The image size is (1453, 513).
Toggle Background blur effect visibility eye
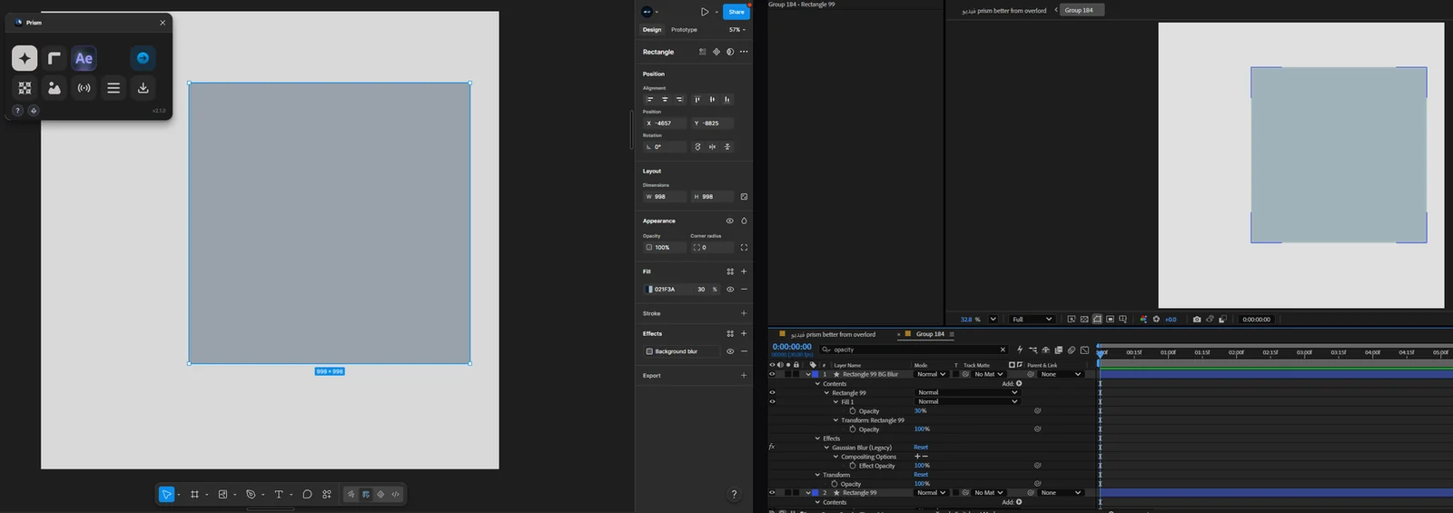[729, 351]
